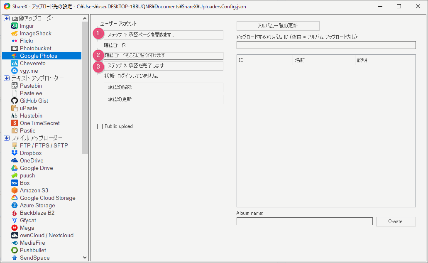Click the Box icon
Screen dimensions: 428x263
(x=15, y=183)
